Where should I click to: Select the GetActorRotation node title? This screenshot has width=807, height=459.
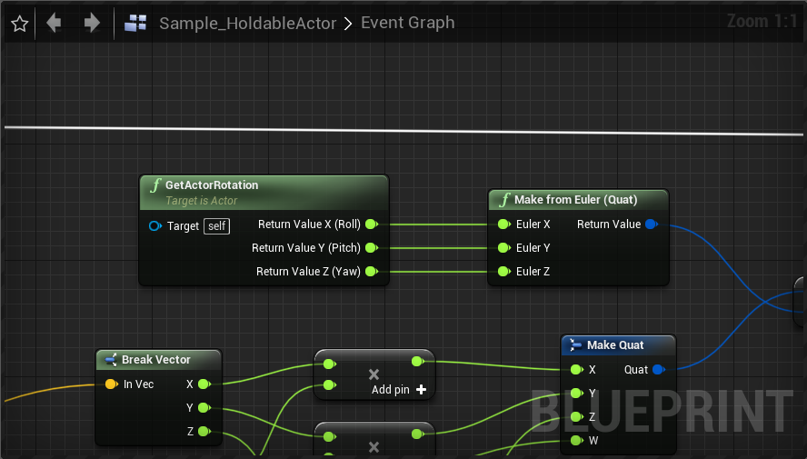212,185
